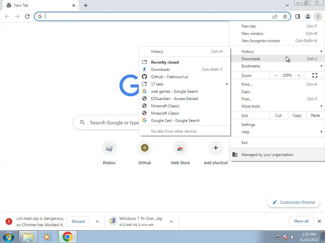Screen dimensions: 325x243
Task: Click the share this page icon
Action: (x=275, y=16)
